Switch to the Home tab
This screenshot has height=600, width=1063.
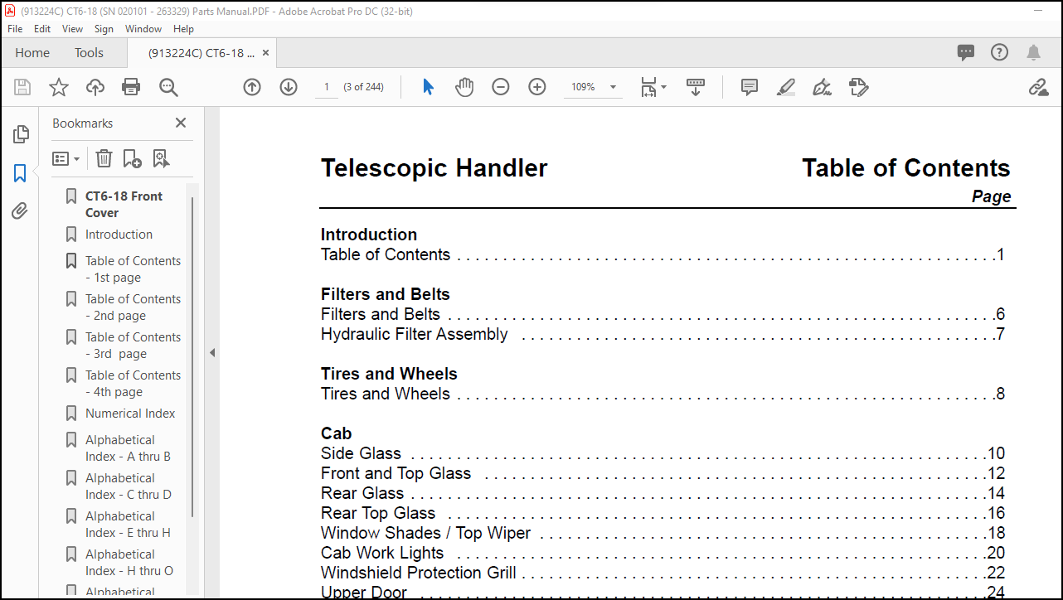tap(32, 52)
